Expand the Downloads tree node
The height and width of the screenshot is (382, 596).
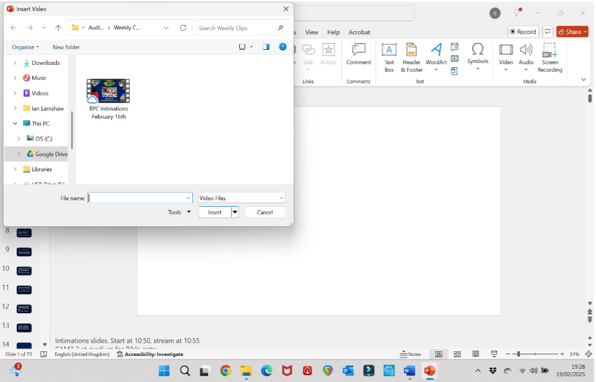pyautogui.click(x=15, y=63)
